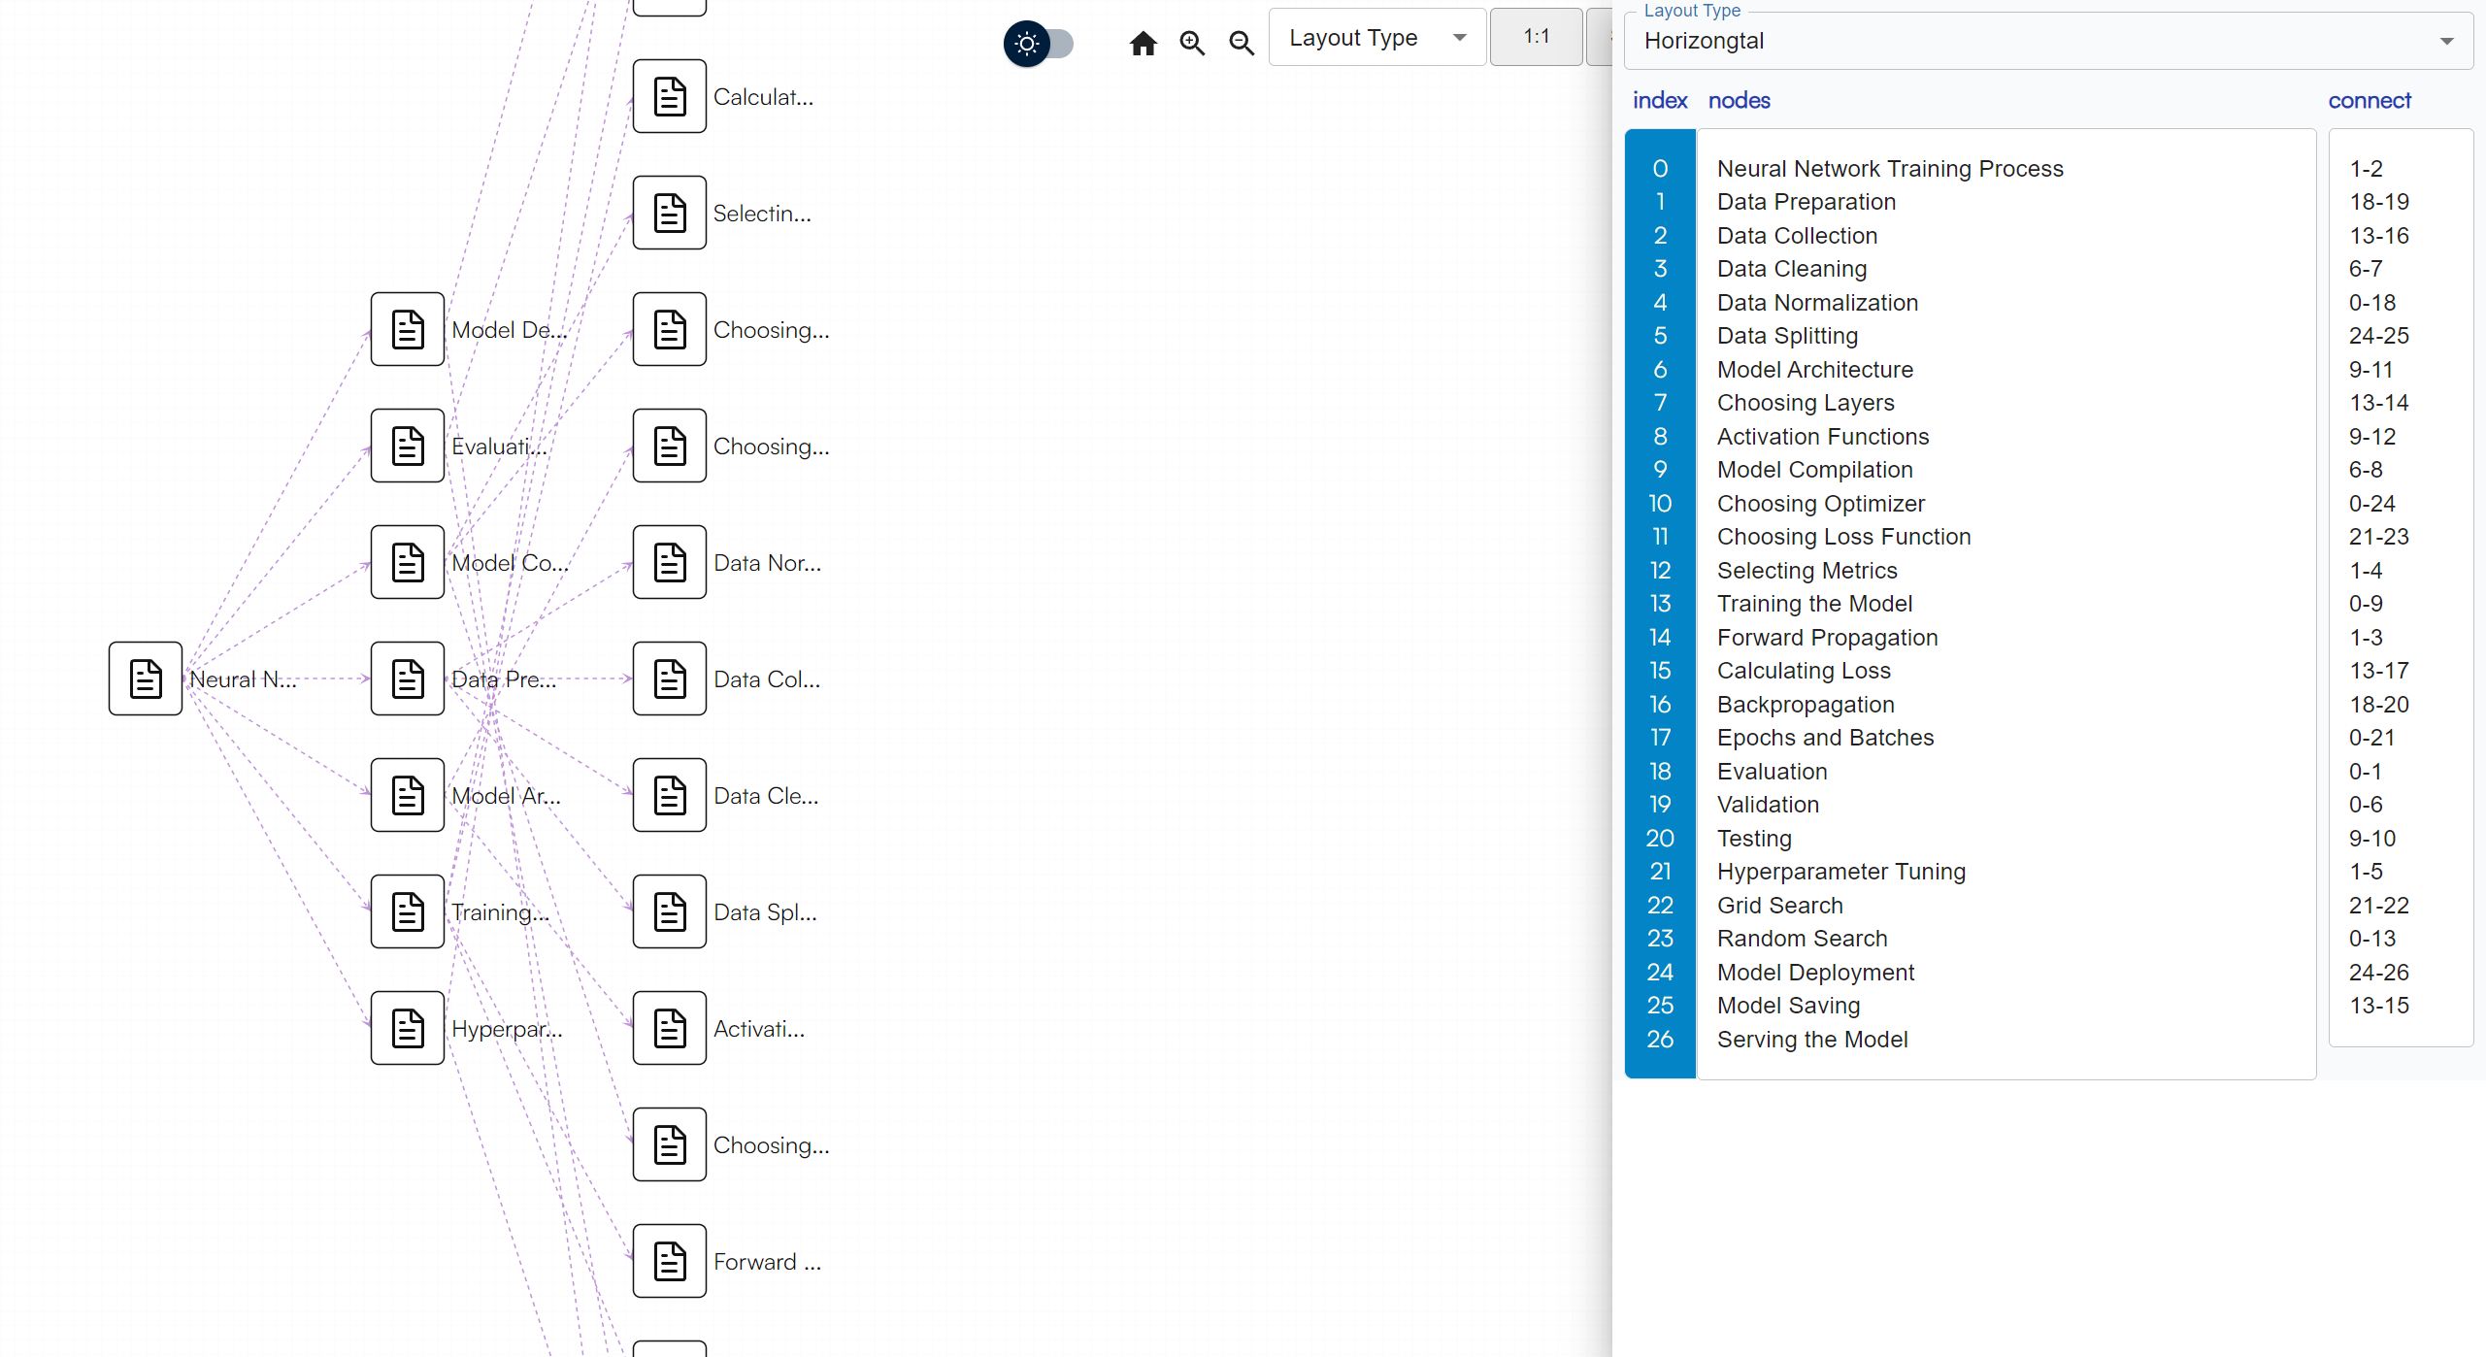Click Choosing Optimizer in the nodes list
Screen dimensions: 2486x1357
tap(1821, 504)
